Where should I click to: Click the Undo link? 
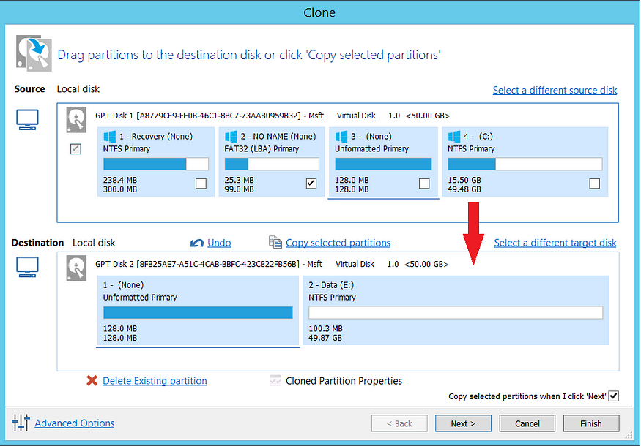click(219, 243)
